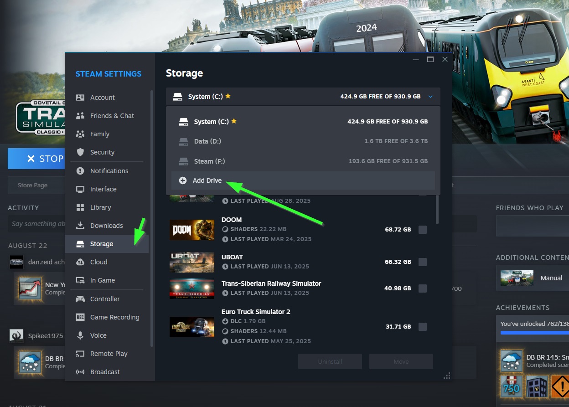Select Steam (F:) drive entry
Viewport: 569px width, 407px height.
[303, 161]
